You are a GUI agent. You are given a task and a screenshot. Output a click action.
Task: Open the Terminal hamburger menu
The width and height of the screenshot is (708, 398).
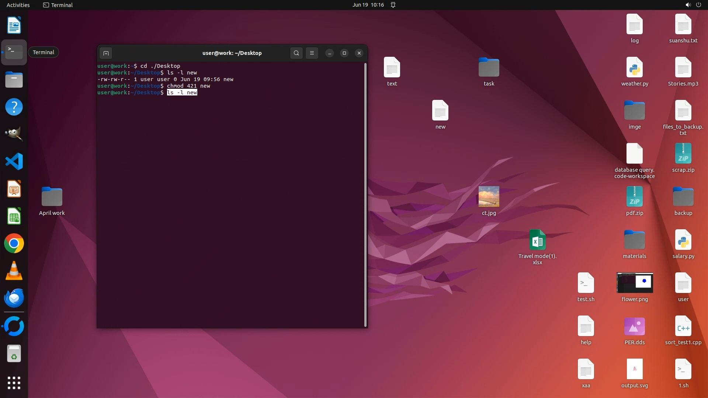(312, 53)
